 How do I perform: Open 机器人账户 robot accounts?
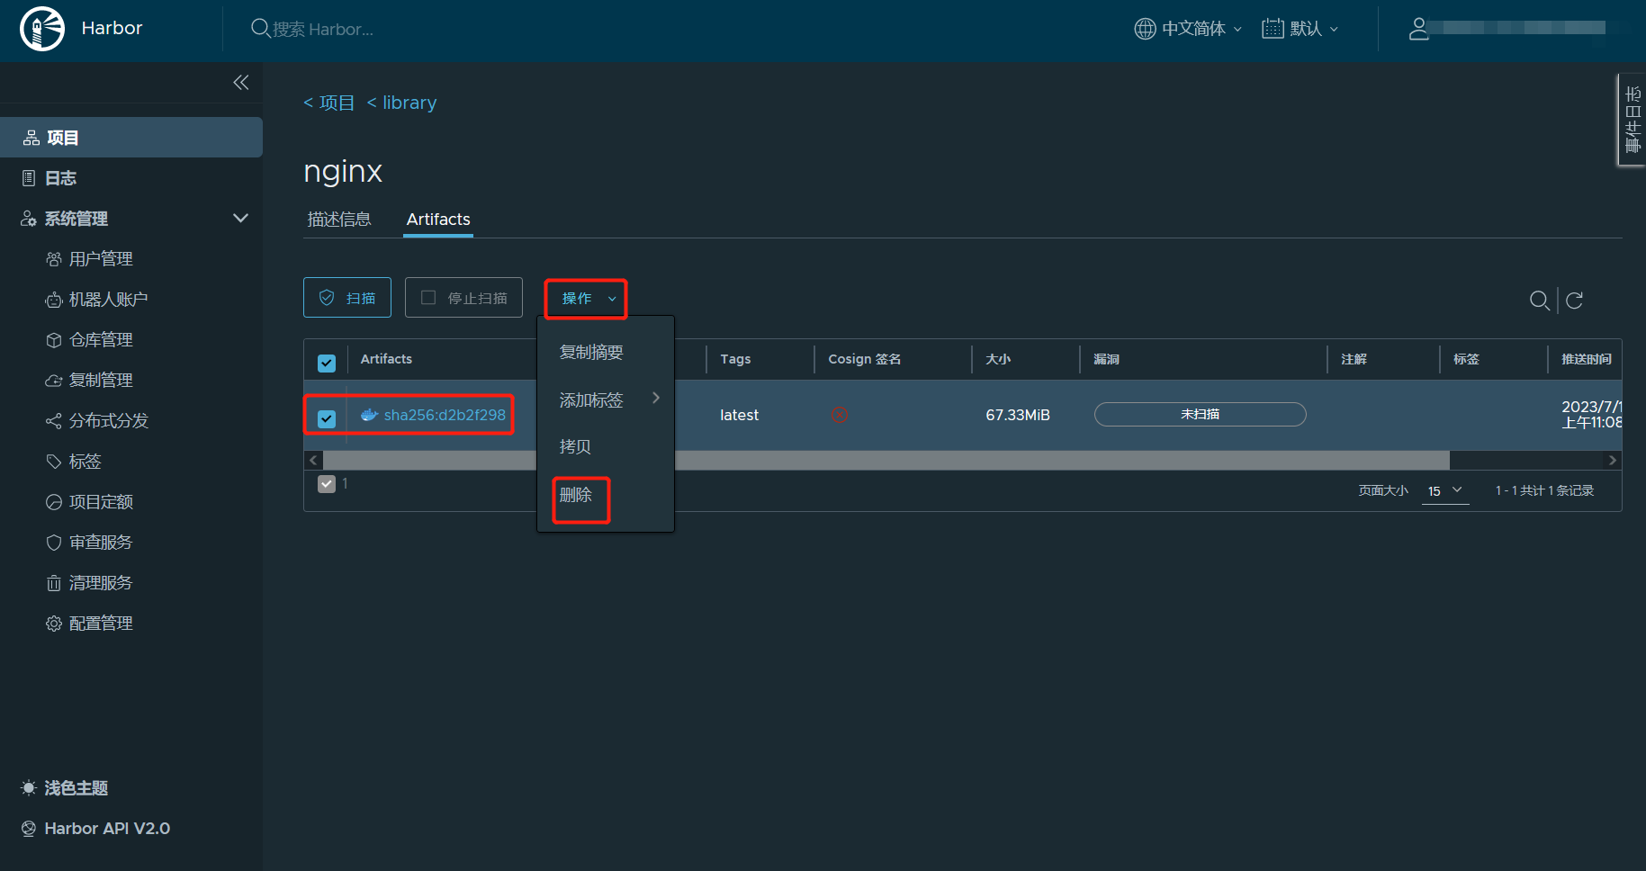click(x=108, y=300)
